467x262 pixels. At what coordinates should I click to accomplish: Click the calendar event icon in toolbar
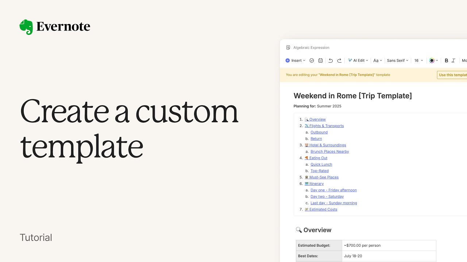320,60
